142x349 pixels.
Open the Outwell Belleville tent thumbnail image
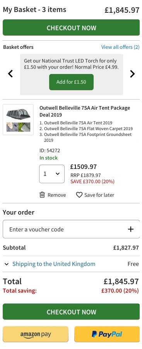point(18,120)
